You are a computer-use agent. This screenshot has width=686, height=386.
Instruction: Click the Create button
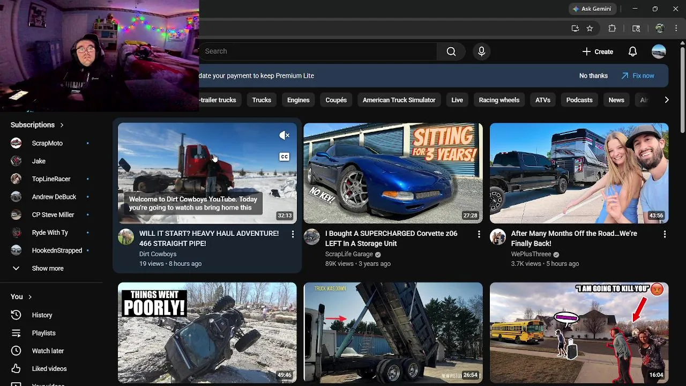pyautogui.click(x=598, y=51)
